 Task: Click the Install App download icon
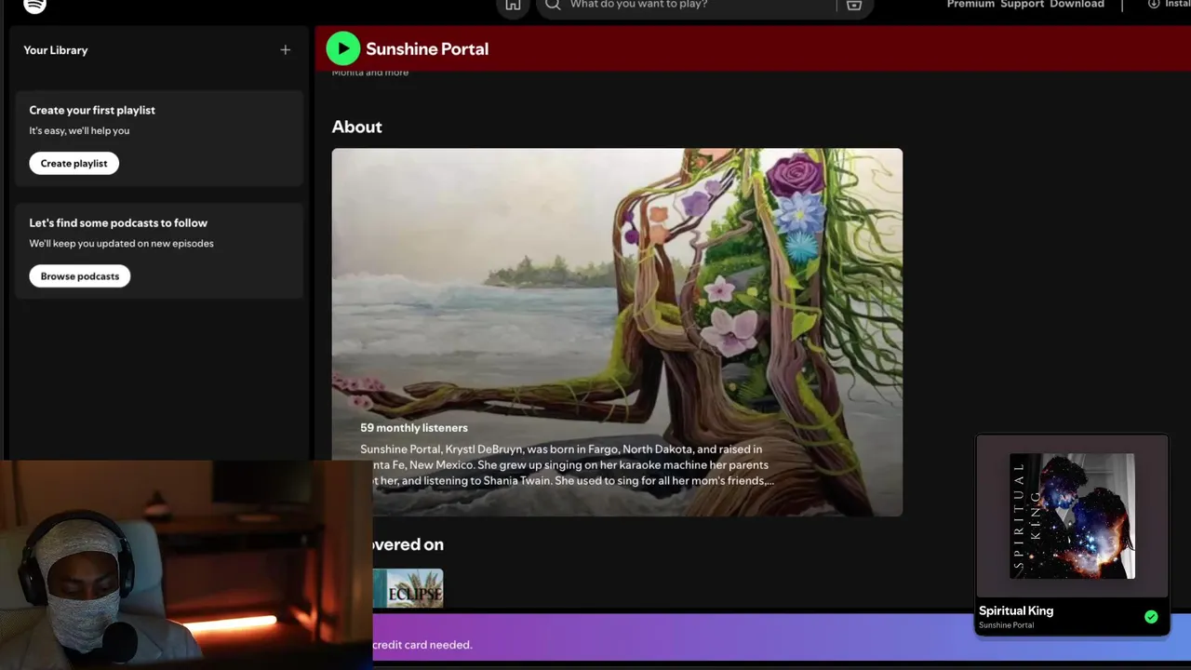pos(1154,5)
